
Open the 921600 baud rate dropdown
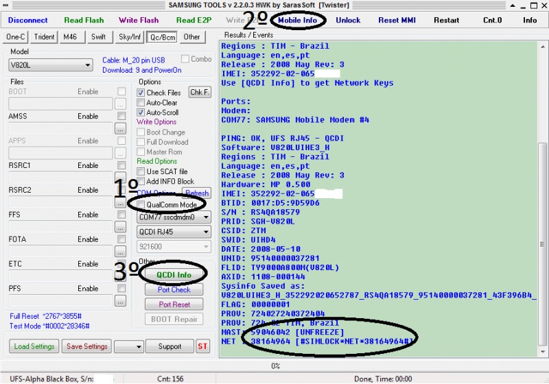(x=174, y=247)
